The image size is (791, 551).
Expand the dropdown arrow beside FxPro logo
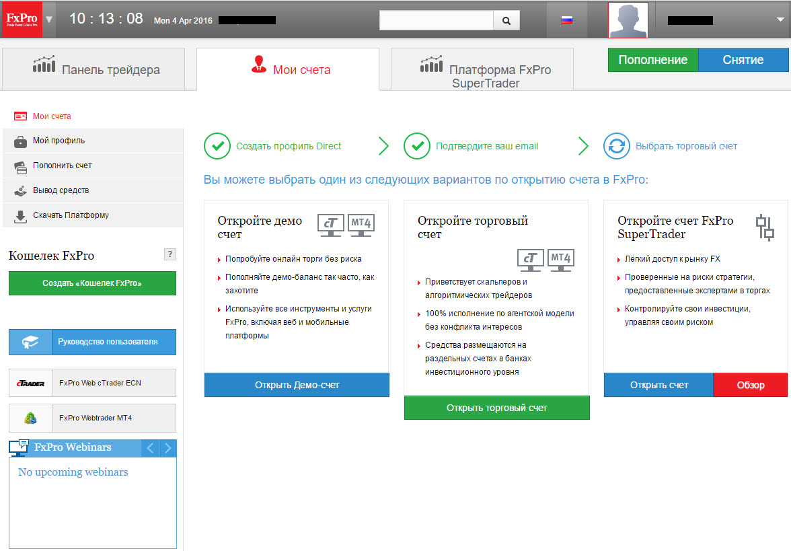click(49, 20)
